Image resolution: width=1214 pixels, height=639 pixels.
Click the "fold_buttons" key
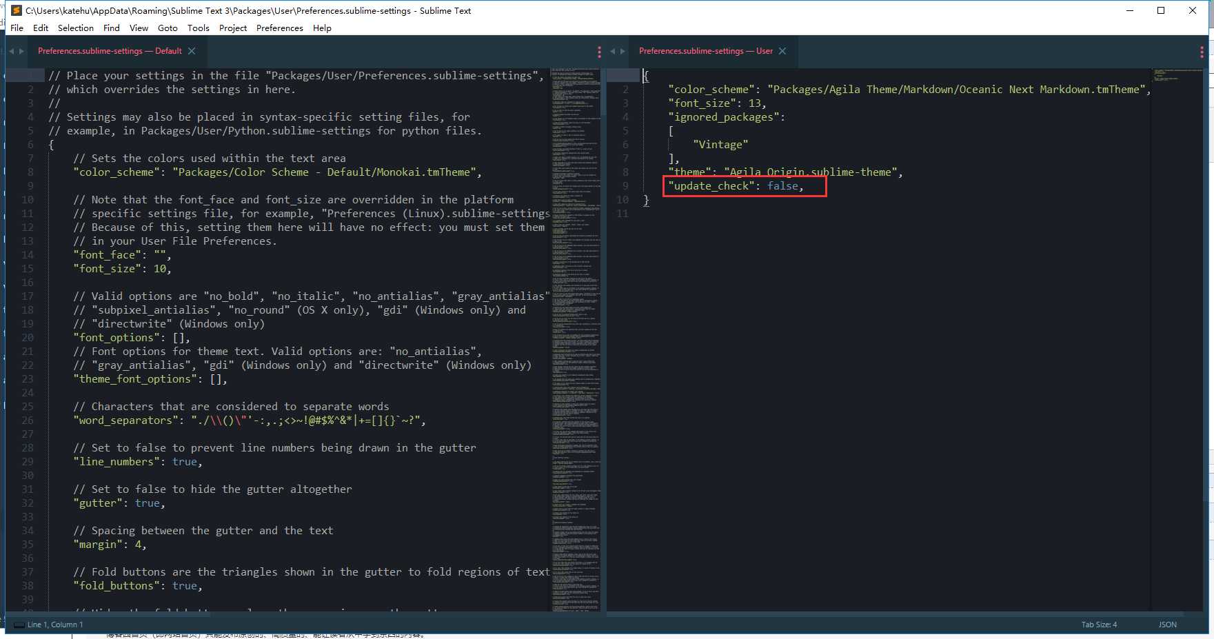click(x=117, y=586)
